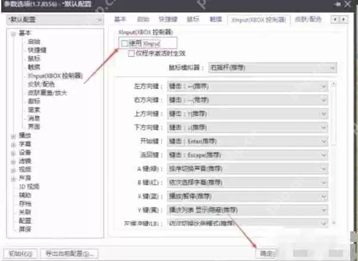Image resolution: width=358 pixels, height=261 pixels.
Task: Open the 返回键 Escape dropdown
Action: tap(247, 155)
